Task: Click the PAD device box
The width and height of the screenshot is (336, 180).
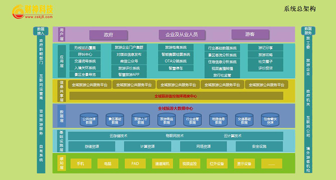Action: point(135,163)
